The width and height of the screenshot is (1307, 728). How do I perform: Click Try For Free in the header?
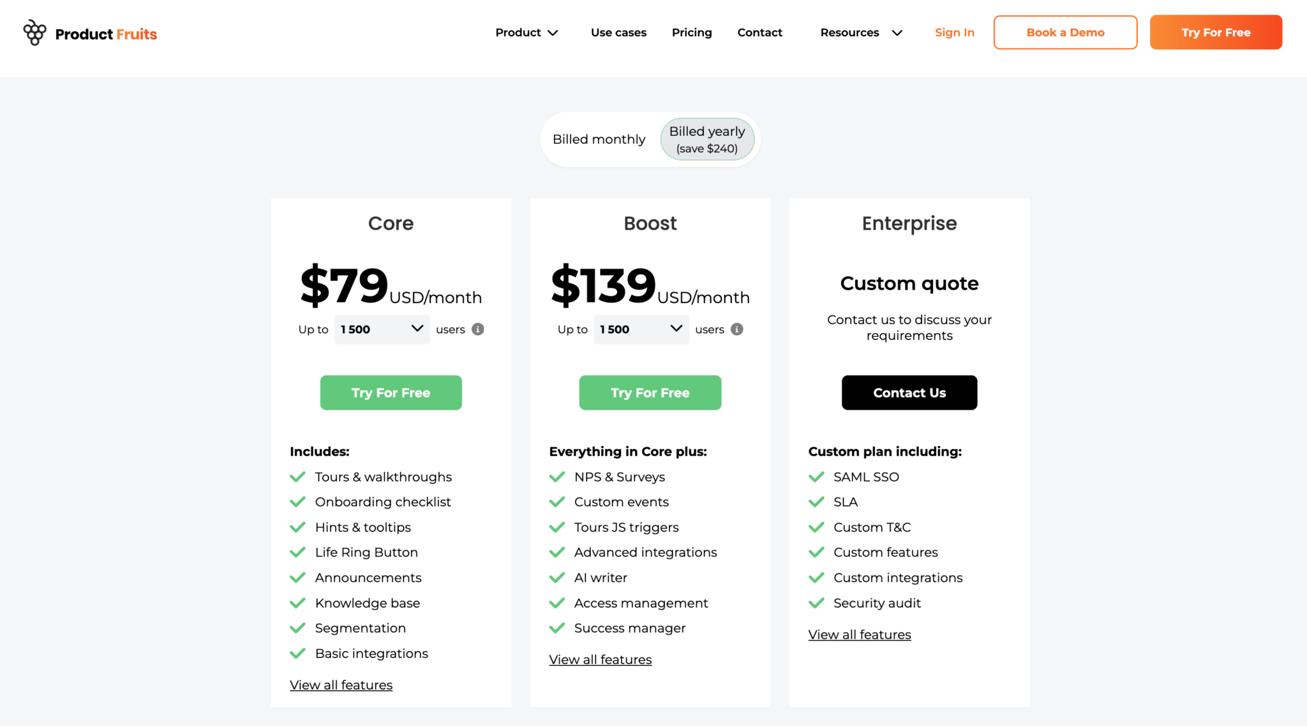tap(1215, 32)
